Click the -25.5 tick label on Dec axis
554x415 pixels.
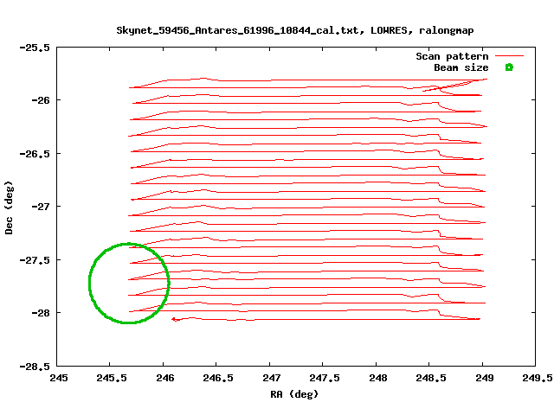point(35,48)
